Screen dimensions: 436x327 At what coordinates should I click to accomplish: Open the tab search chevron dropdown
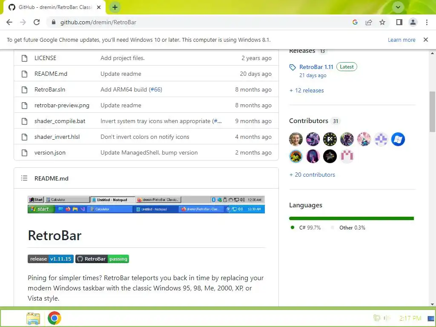pyautogui.click(x=398, y=7)
